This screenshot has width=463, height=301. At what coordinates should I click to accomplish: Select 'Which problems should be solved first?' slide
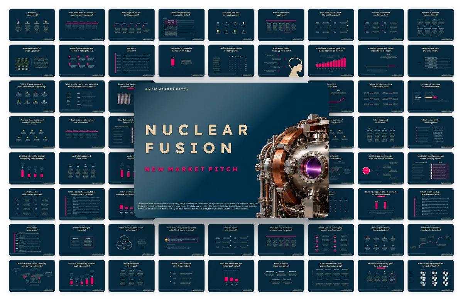click(231, 61)
